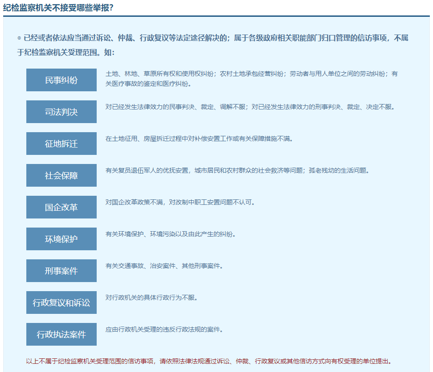Screen dimensions: 433x372
Task: Click description 有关环境保护、环境污染
Action: pyautogui.click(x=170, y=234)
